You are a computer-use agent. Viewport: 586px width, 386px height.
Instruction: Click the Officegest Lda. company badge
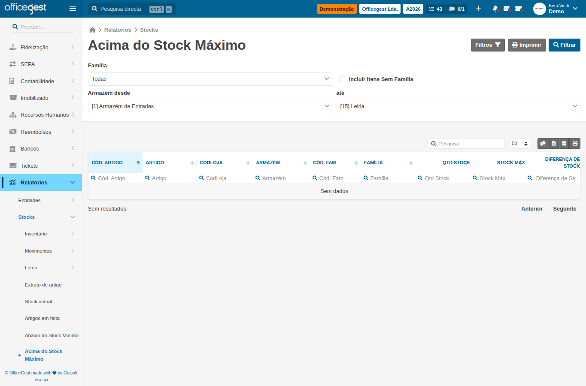(380, 9)
